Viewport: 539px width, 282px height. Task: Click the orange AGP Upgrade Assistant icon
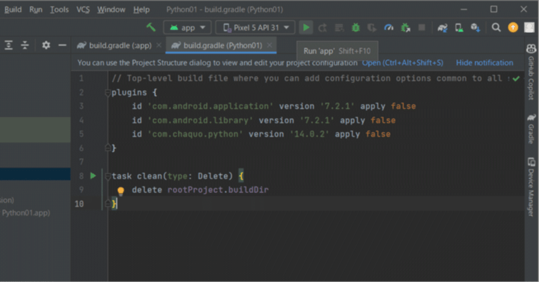tap(513, 27)
